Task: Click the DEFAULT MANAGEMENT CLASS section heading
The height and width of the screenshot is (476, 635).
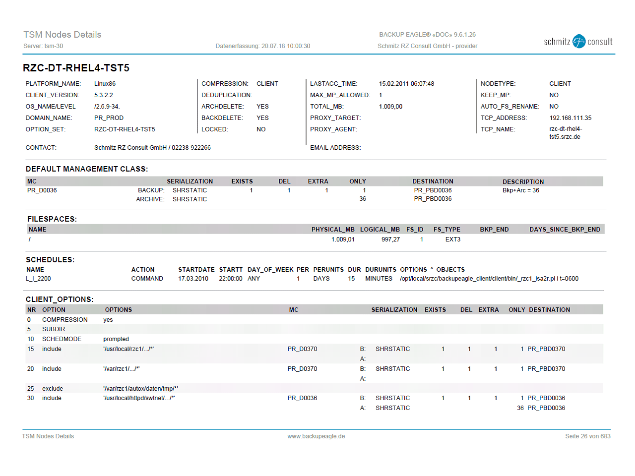Action: click(x=87, y=169)
